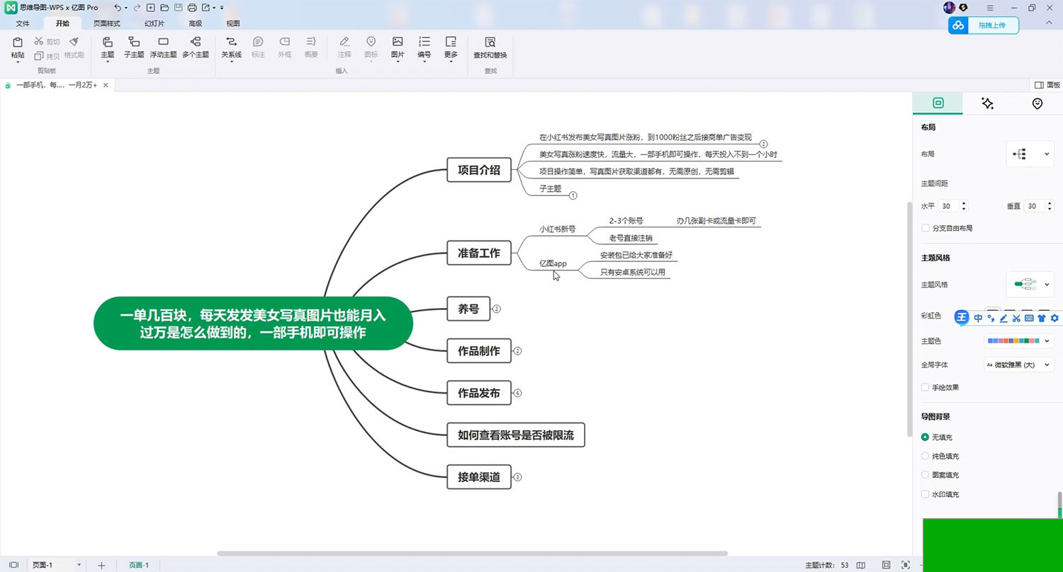Select the 项目介绍 topic node
The image size is (1063, 572).
click(479, 170)
